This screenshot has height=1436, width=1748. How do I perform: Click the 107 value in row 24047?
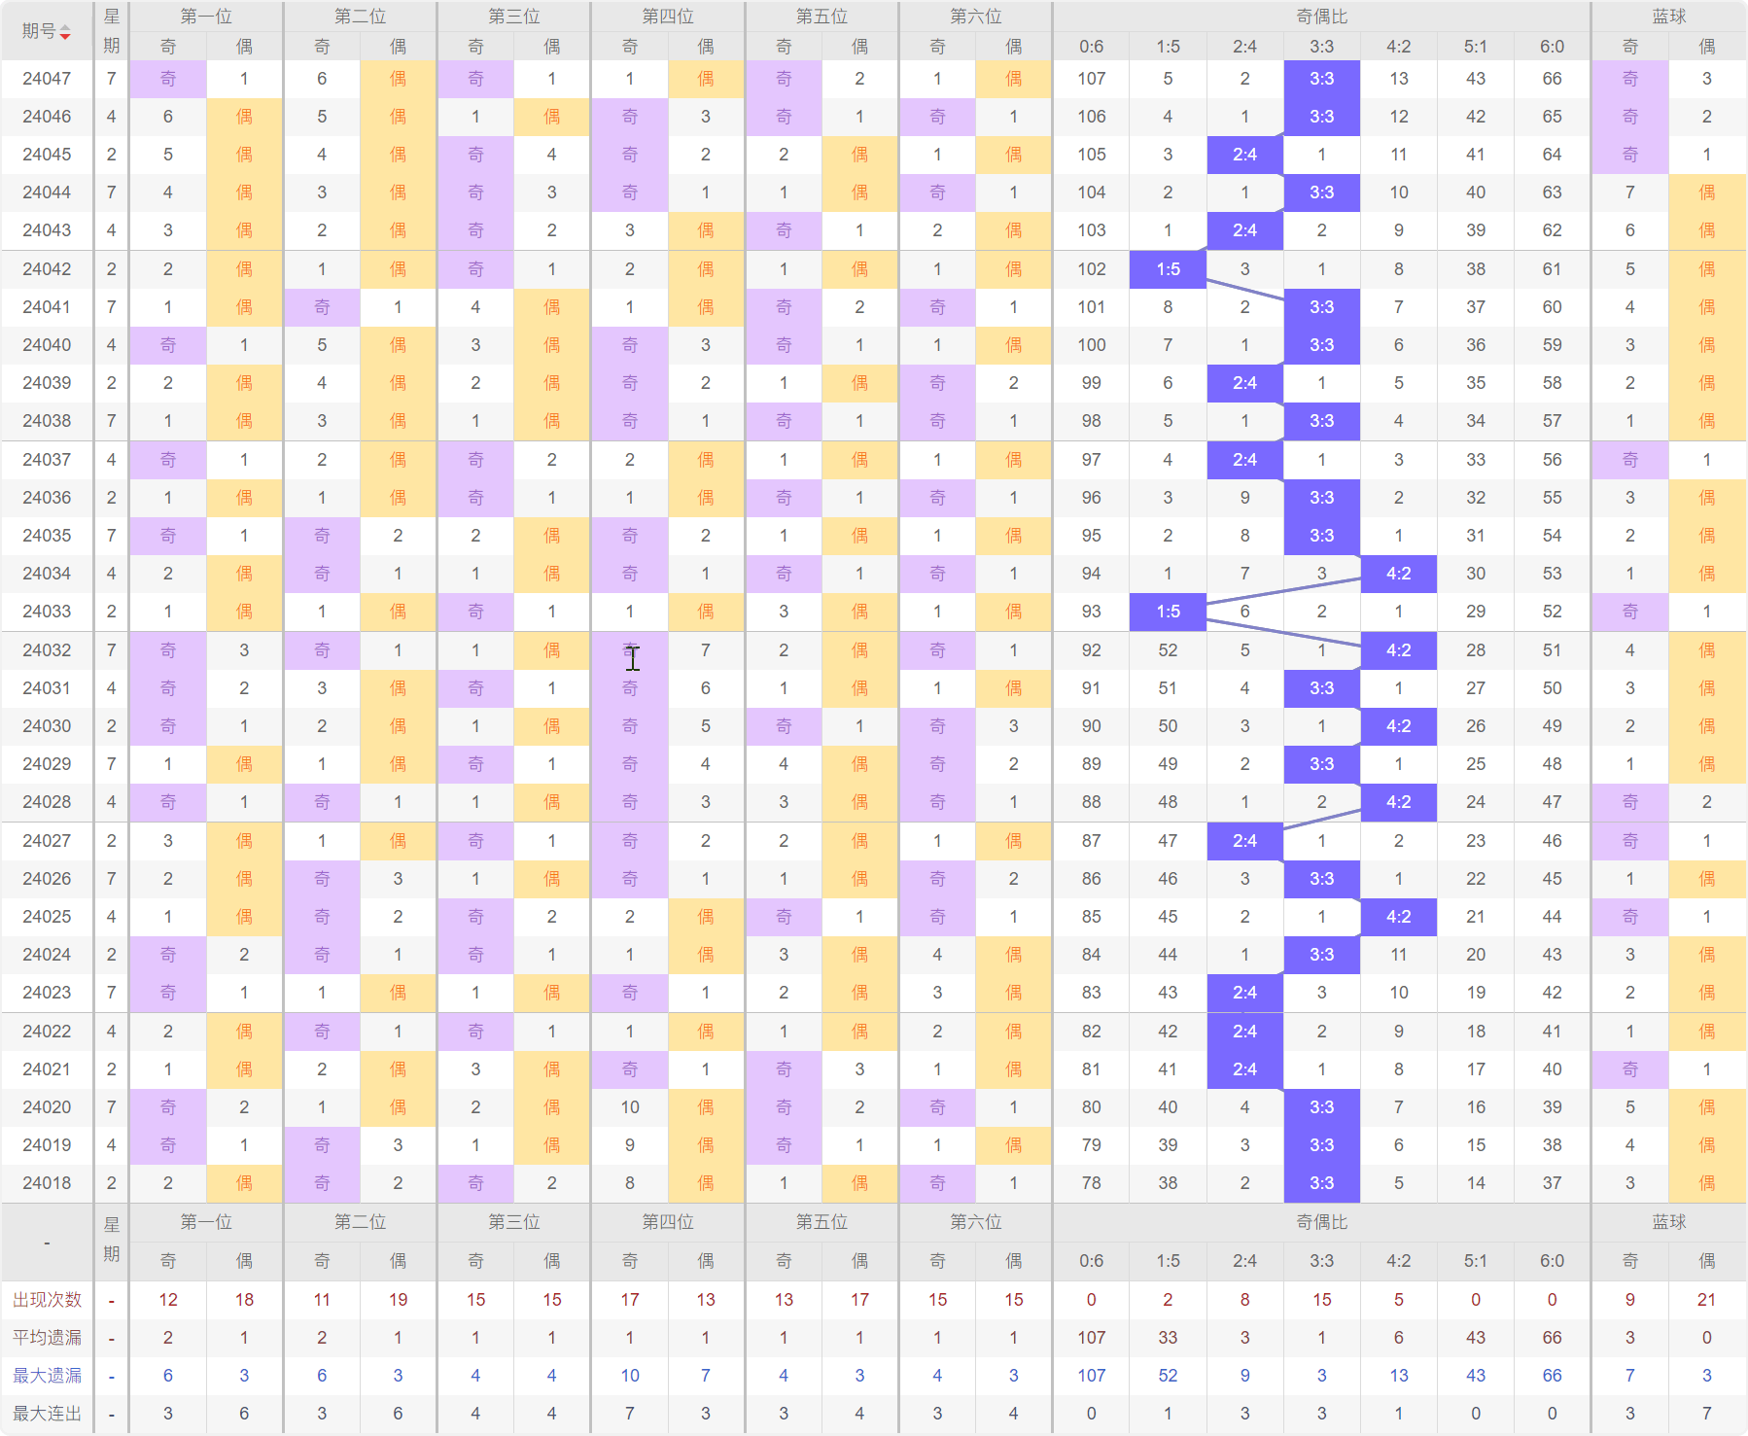coord(1091,79)
